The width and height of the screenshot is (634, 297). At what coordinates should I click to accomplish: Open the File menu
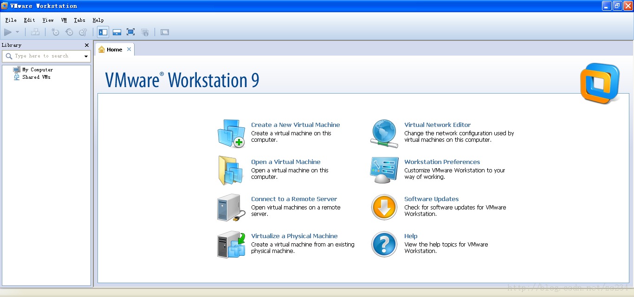click(x=11, y=20)
